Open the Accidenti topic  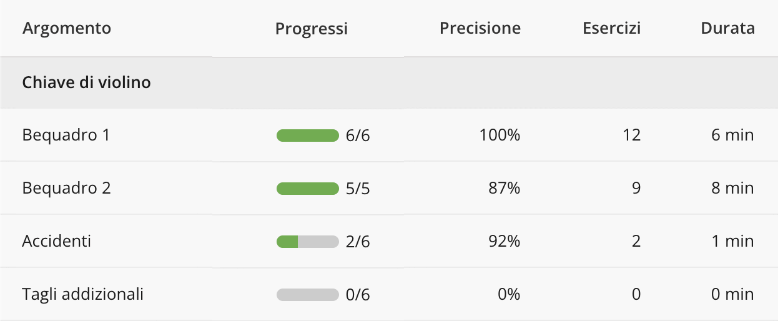coord(57,241)
